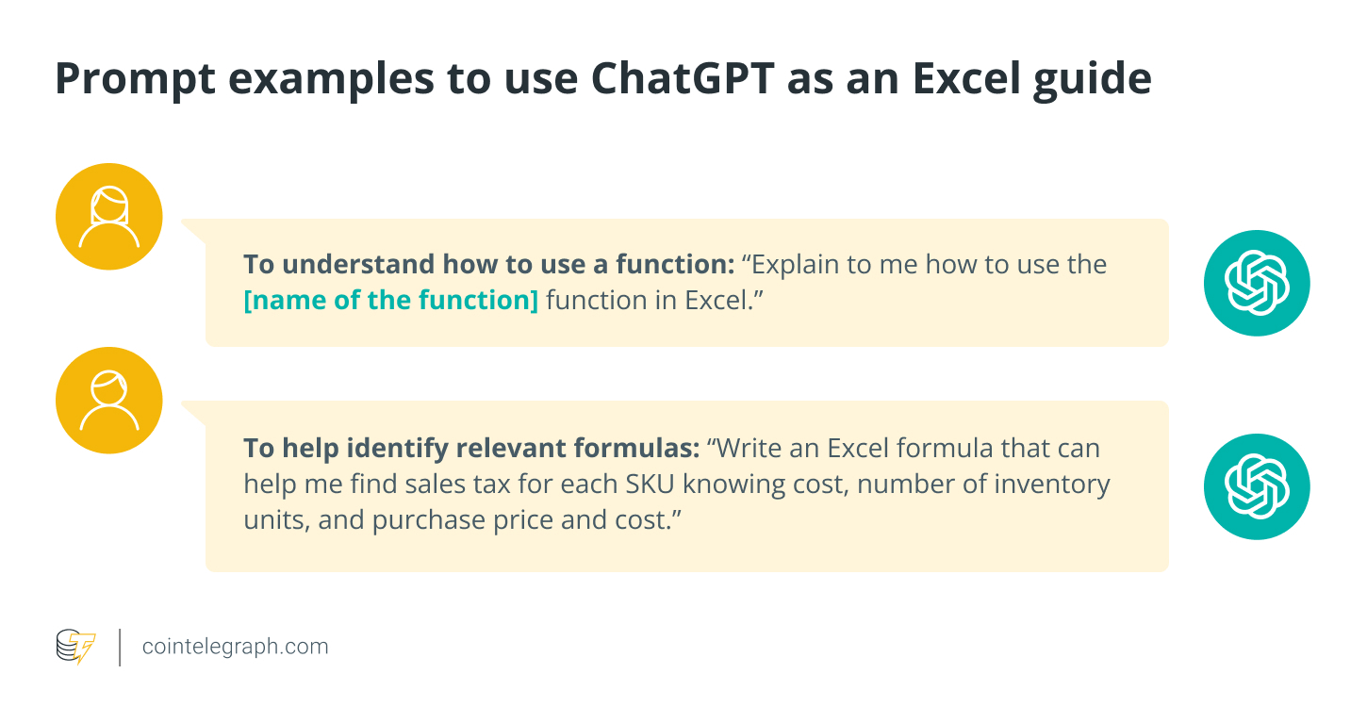Viewport: 1367px width, 723px height.
Task: Open the cointelegraph.com link
Action: (235, 647)
